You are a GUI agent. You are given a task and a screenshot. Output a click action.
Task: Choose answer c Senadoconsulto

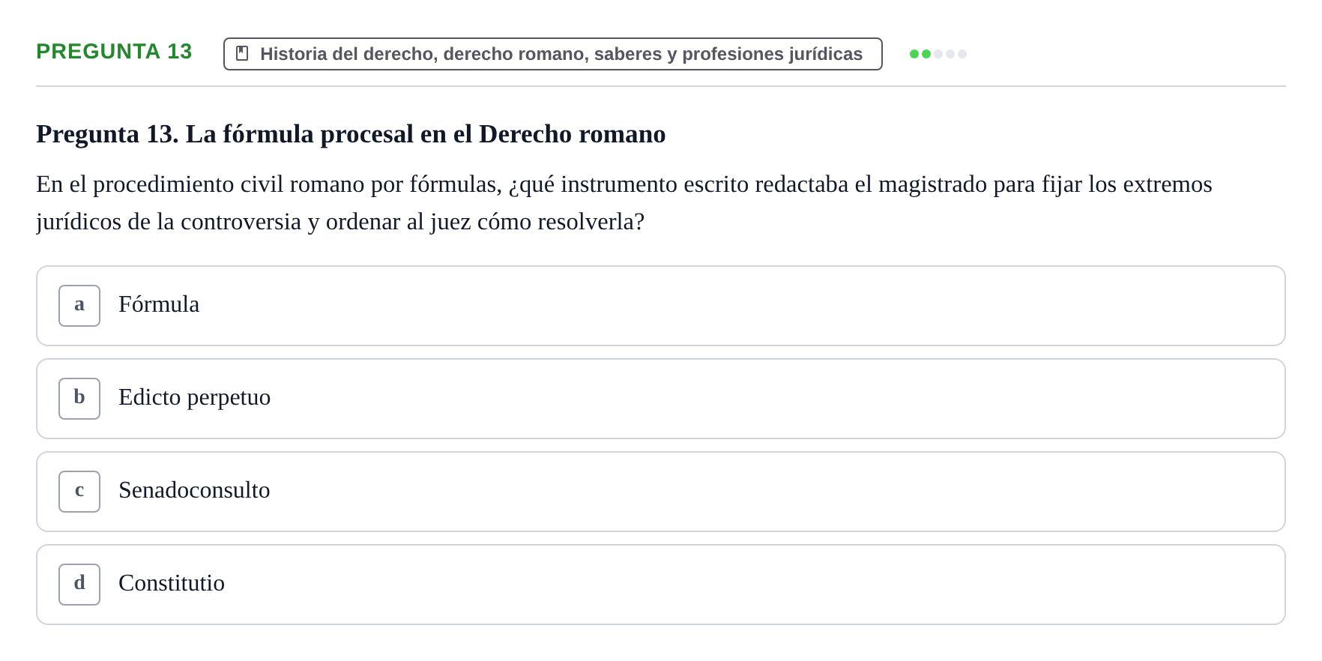pos(660,492)
